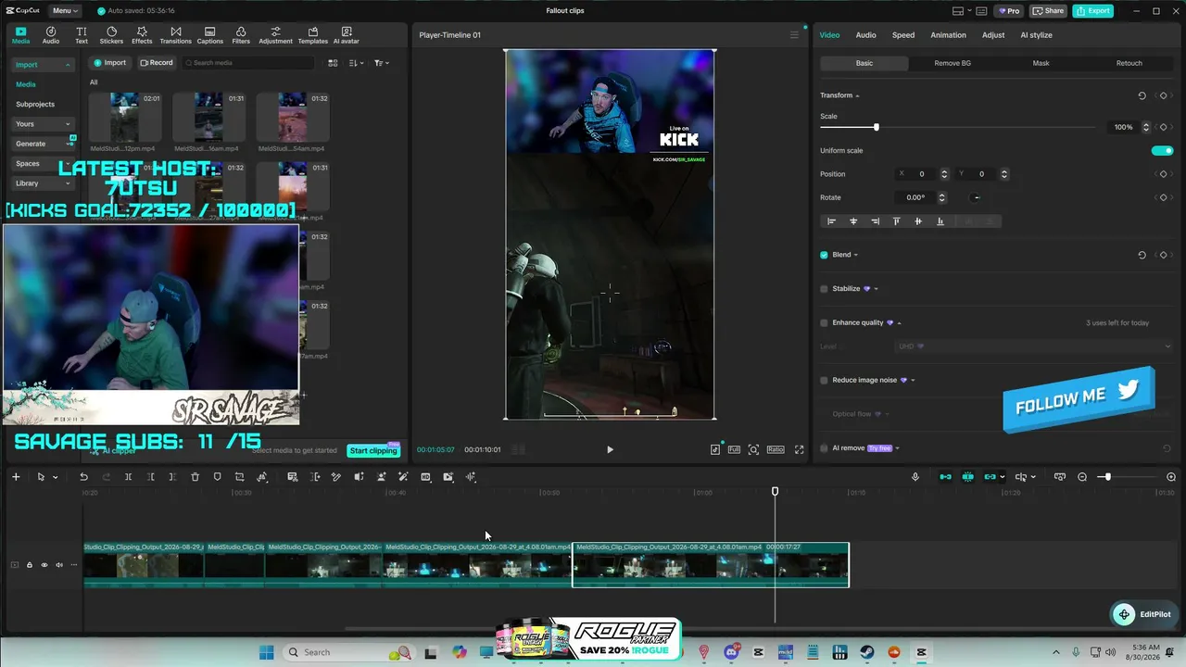Open the CapCut Menu dropdown

[x=65, y=11]
